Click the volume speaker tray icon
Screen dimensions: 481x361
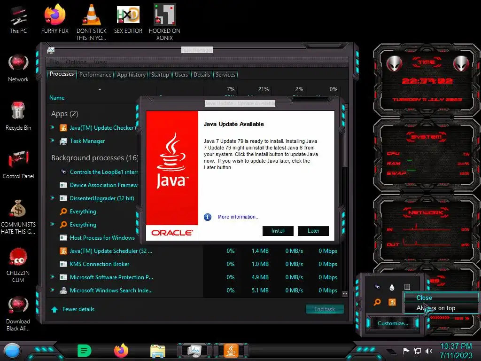point(429,351)
